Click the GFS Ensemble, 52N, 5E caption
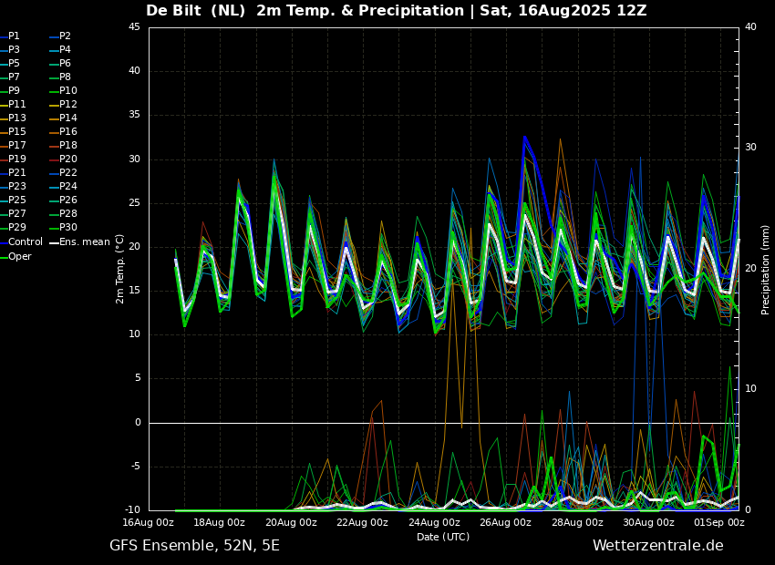Screen dimensions: 775x565 click(x=195, y=546)
